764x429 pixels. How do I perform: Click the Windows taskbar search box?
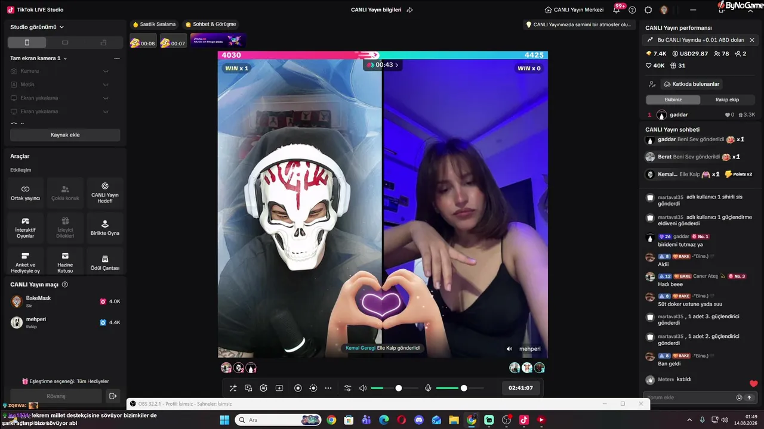pyautogui.click(x=278, y=420)
